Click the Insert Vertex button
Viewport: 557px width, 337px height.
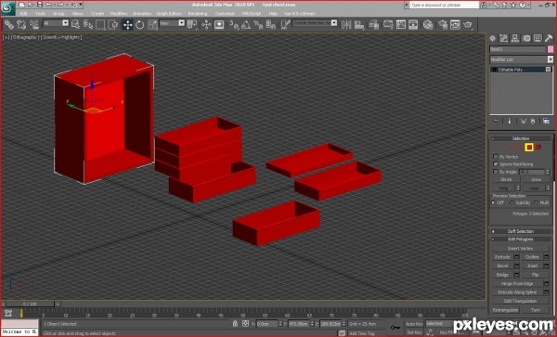click(521, 248)
